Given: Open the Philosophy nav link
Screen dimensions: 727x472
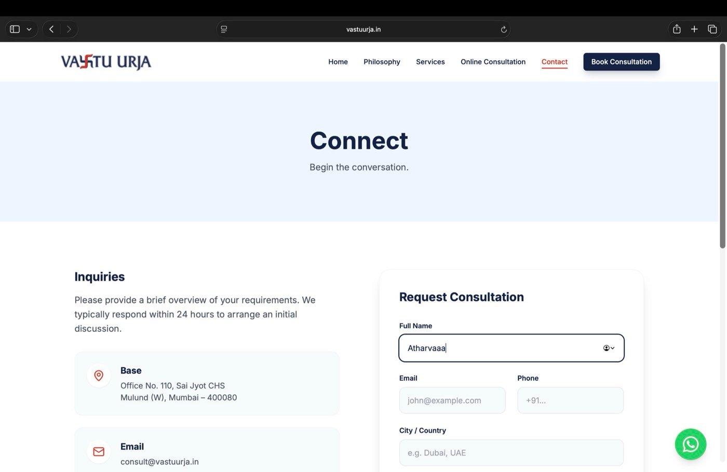Looking at the screenshot, I should coord(382,62).
